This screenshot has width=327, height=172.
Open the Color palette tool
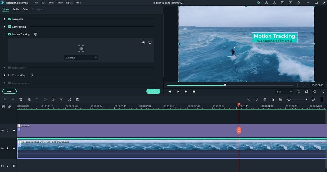(53, 99)
